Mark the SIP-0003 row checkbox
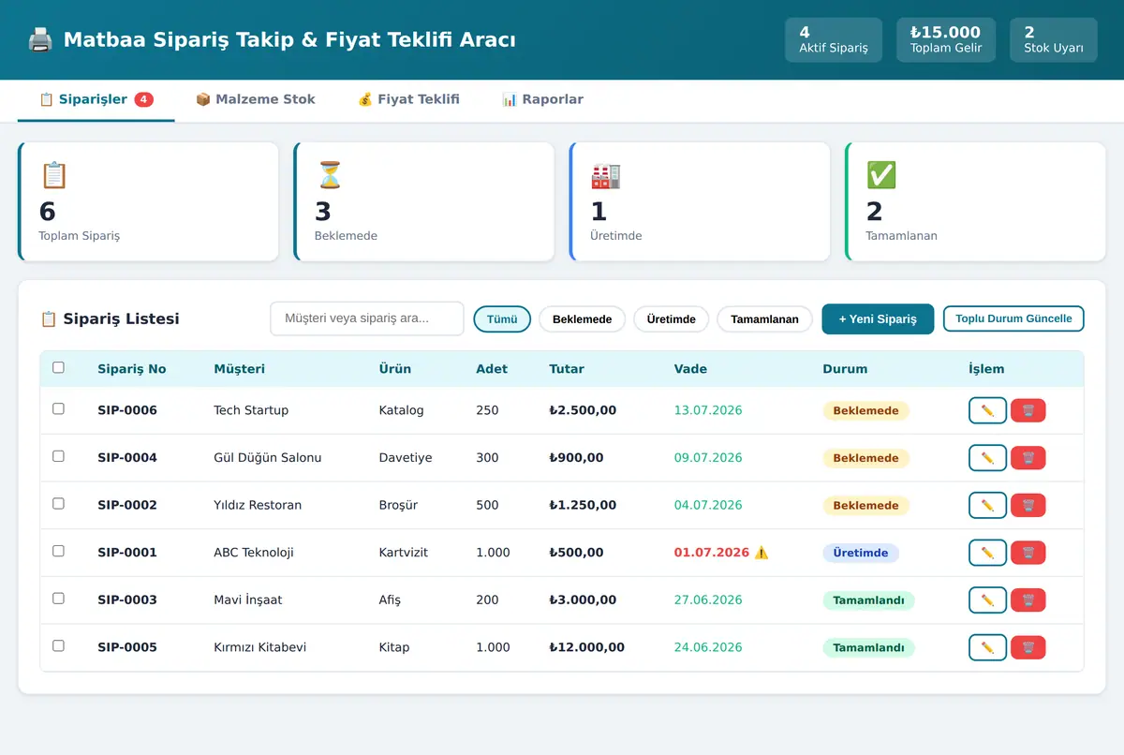Viewport: 1124px width, 755px height. pos(58,599)
